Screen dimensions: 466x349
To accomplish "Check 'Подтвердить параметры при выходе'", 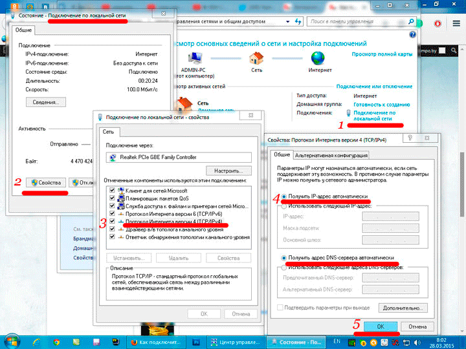I will coord(280,308).
